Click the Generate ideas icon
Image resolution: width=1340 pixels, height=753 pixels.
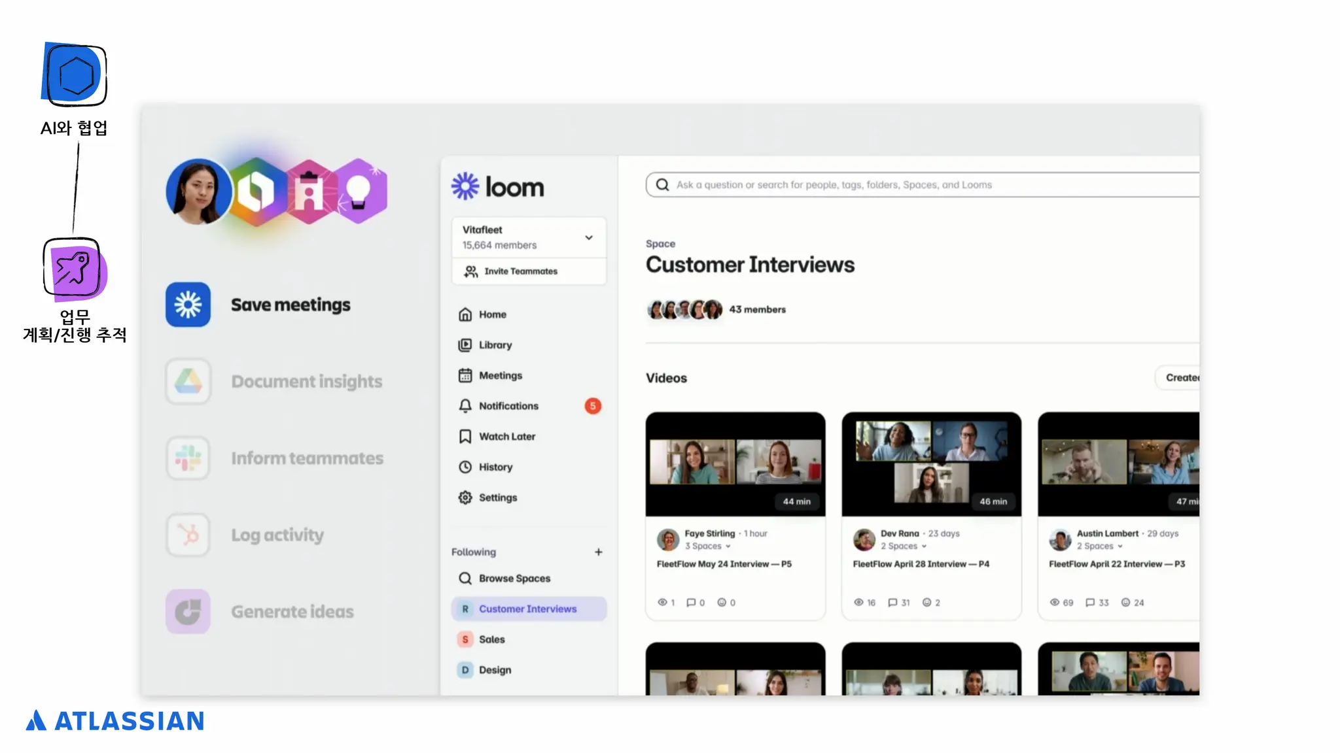point(188,612)
